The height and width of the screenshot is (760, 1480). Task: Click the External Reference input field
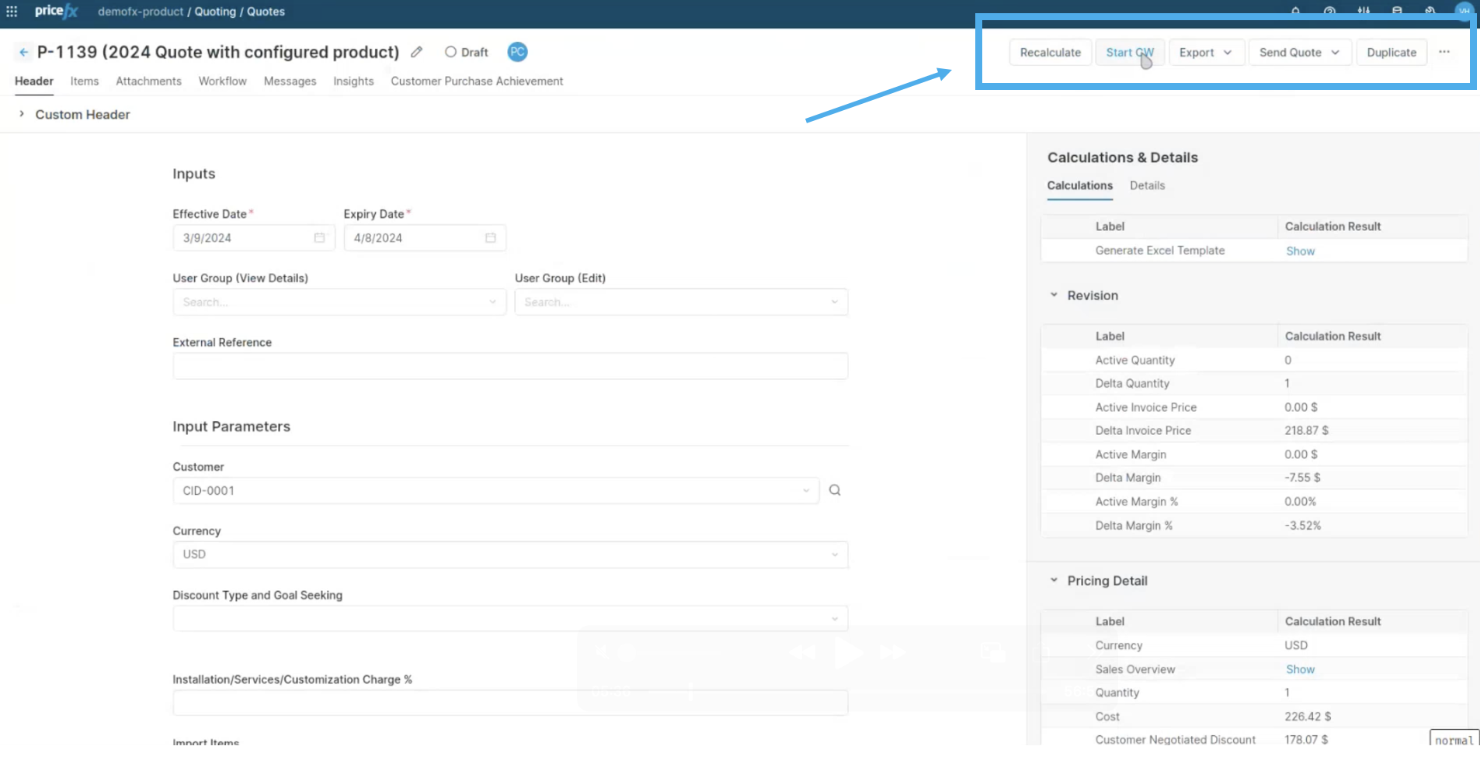coord(509,366)
